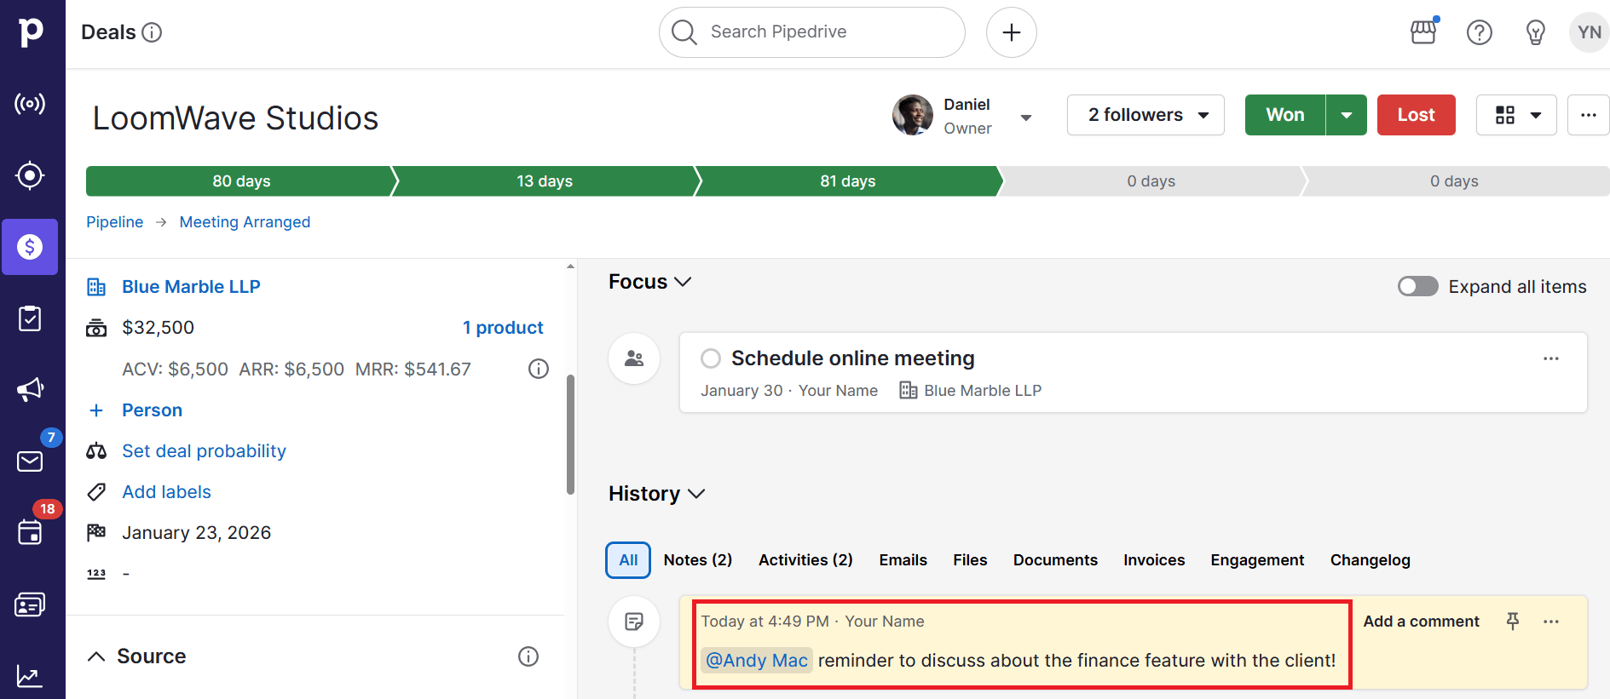Open Daniel owner dropdown
Image resolution: width=1610 pixels, height=699 pixels.
[1026, 117]
